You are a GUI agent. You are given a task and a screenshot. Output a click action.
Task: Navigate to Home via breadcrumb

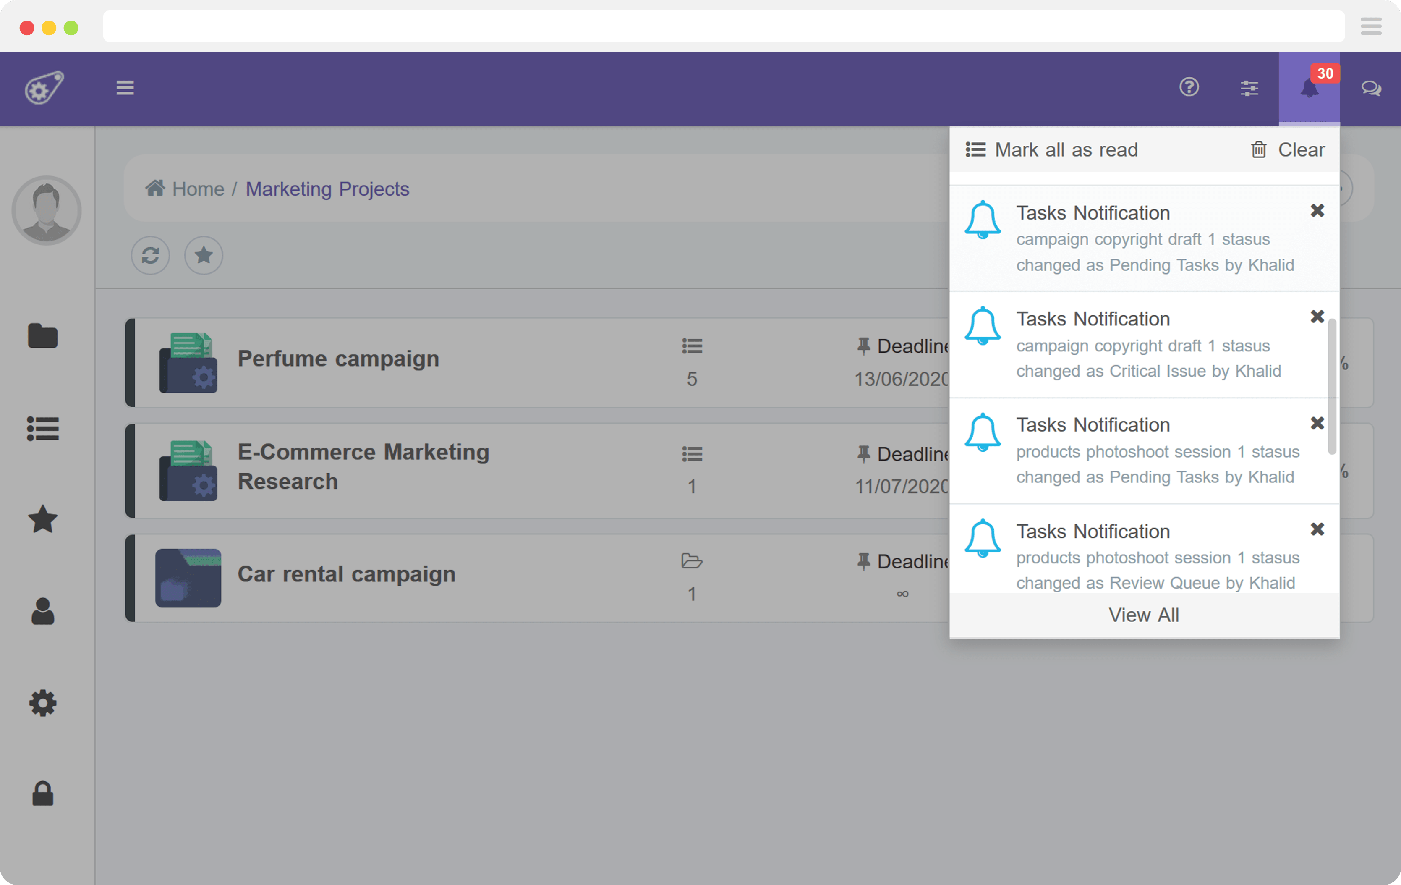click(199, 189)
